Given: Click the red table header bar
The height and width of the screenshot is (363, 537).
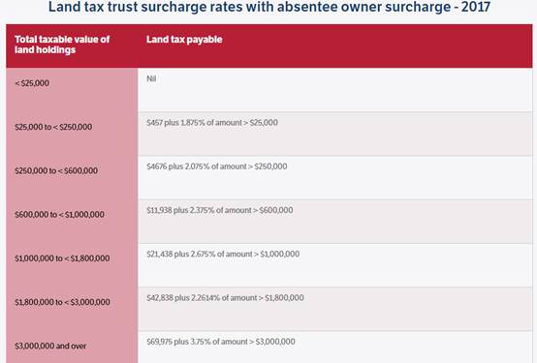Looking at the screenshot, I should click(x=269, y=45).
